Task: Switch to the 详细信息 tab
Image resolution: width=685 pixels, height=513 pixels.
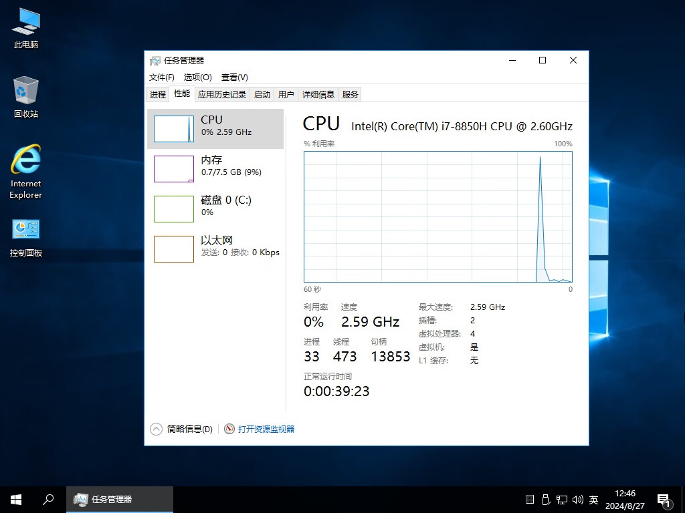Action: pyautogui.click(x=318, y=94)
